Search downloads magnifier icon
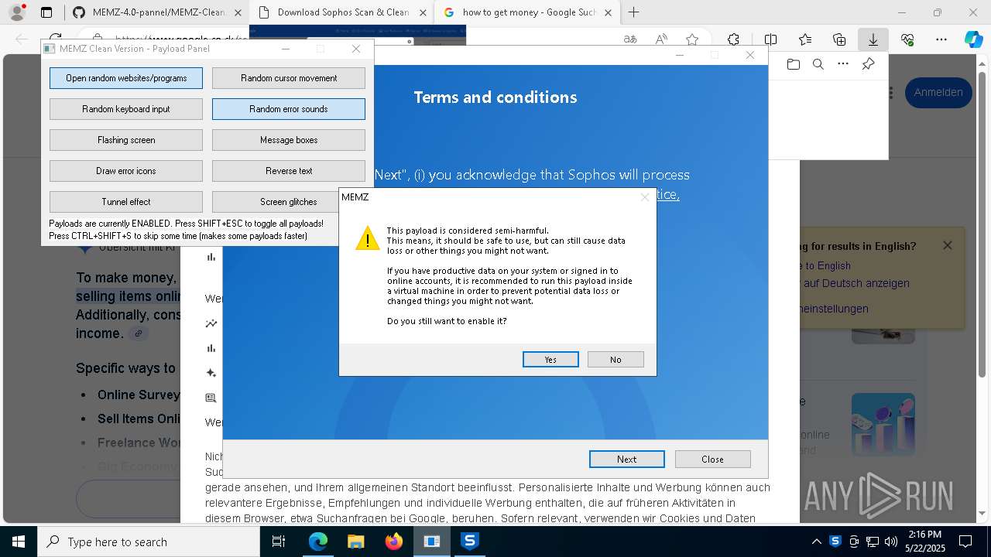 point(818,64)
